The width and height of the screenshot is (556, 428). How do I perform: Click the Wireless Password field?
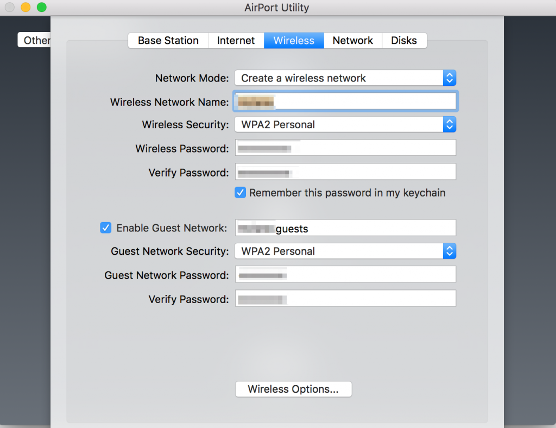point(345,148)
